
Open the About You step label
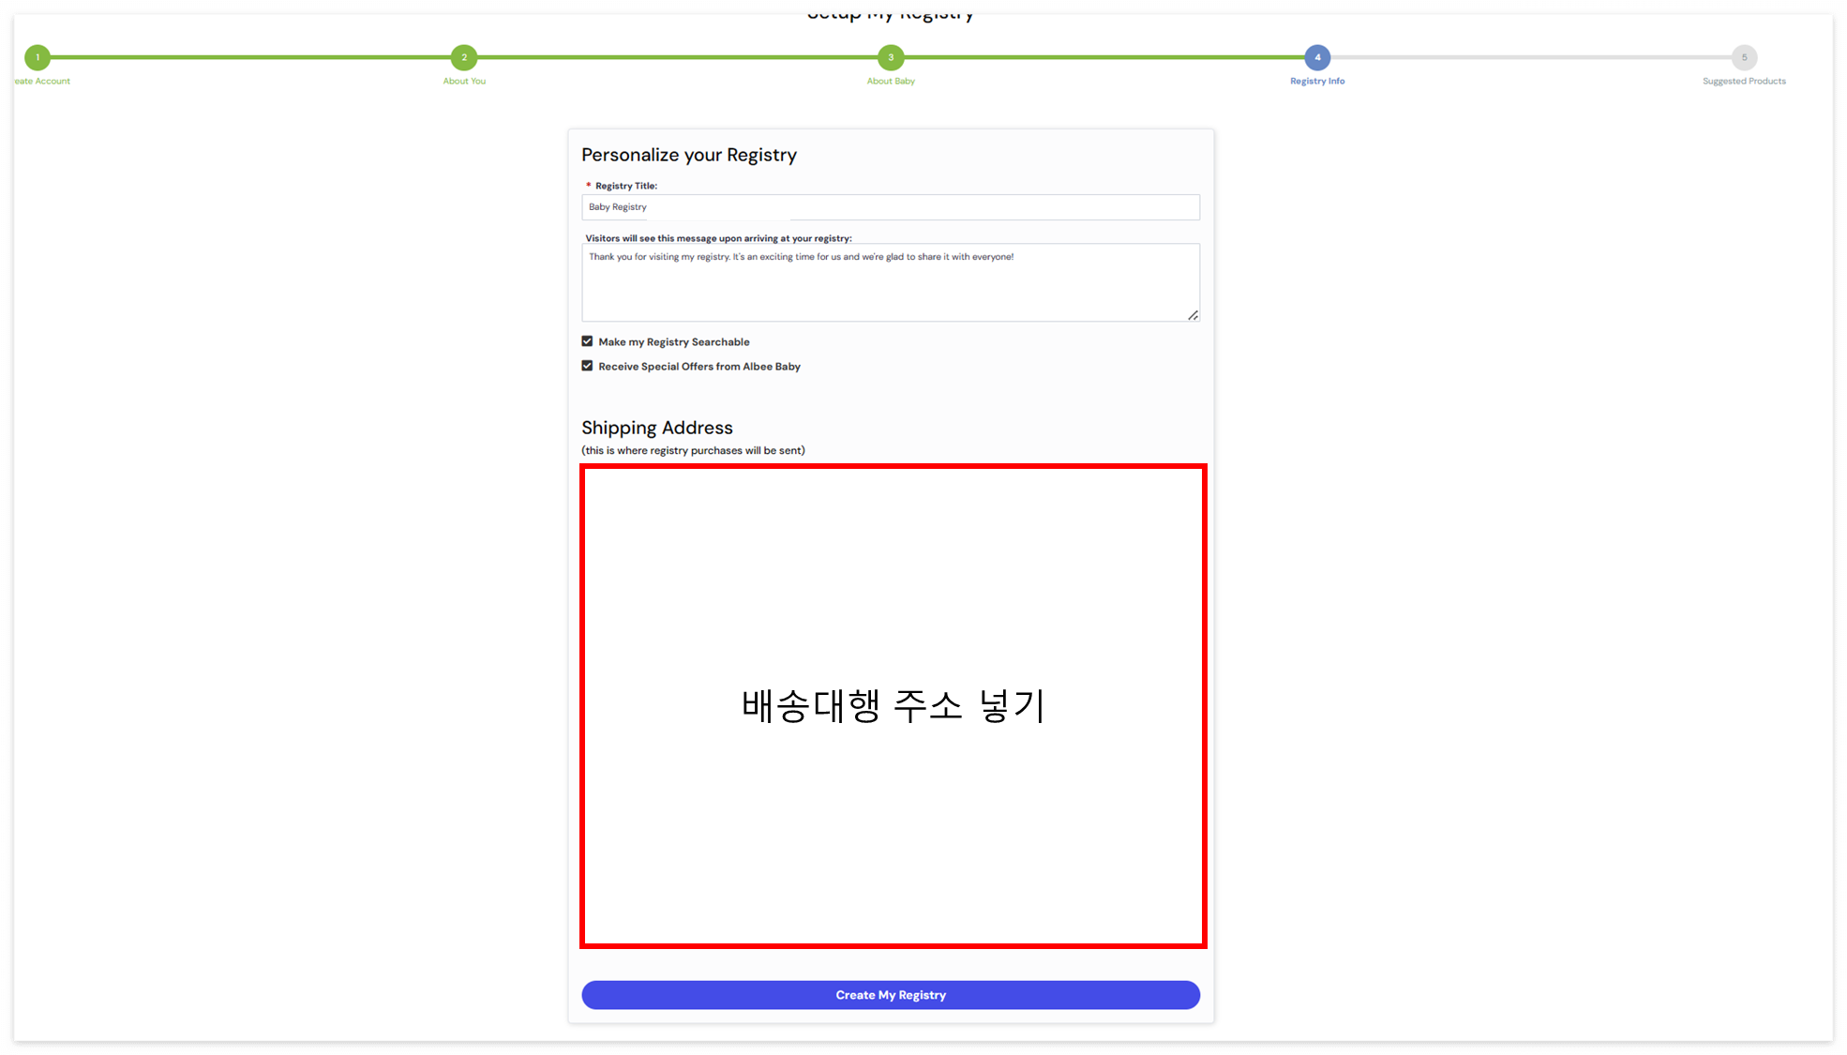[464, 82]
